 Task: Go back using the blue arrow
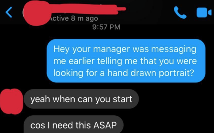9,12
